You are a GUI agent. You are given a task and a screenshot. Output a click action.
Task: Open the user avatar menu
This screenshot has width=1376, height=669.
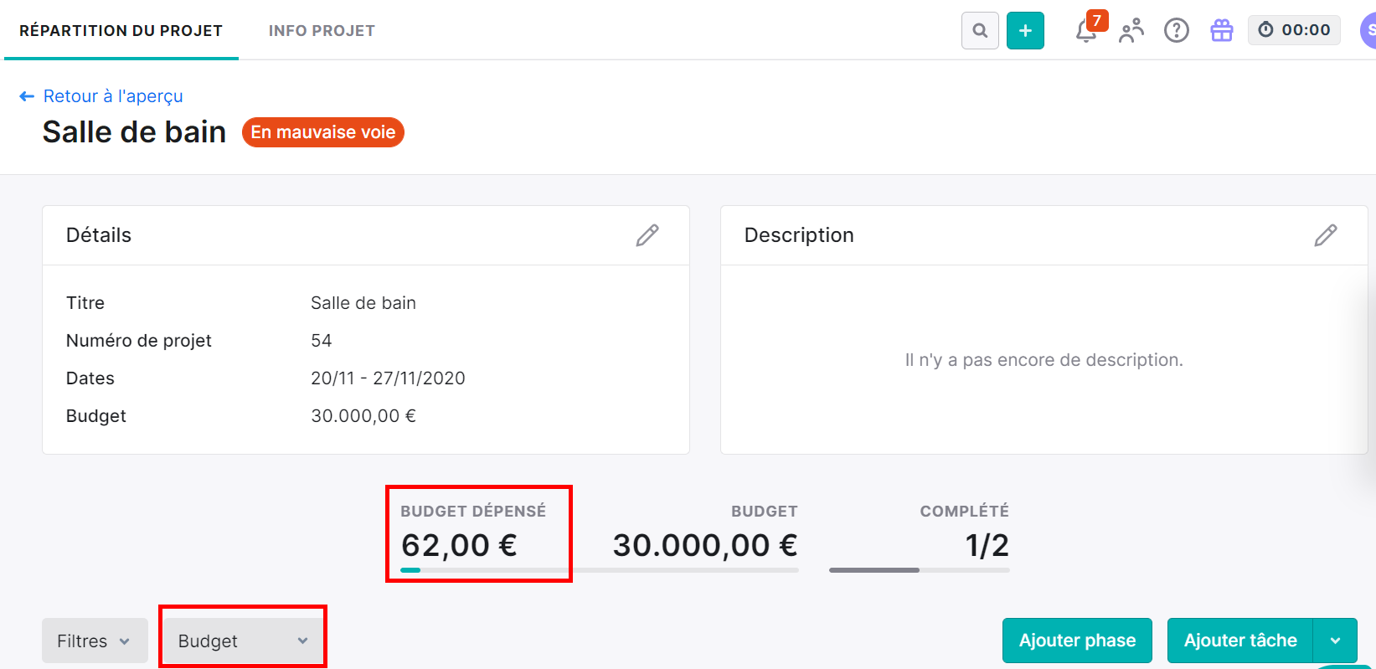[1368, 31]
